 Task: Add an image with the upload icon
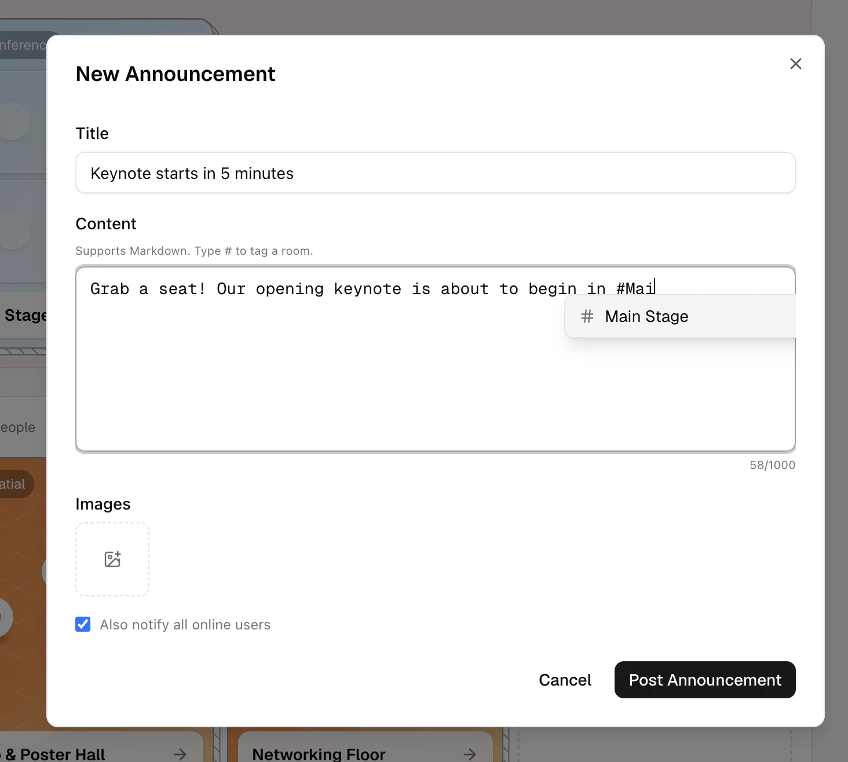[112, 559]
